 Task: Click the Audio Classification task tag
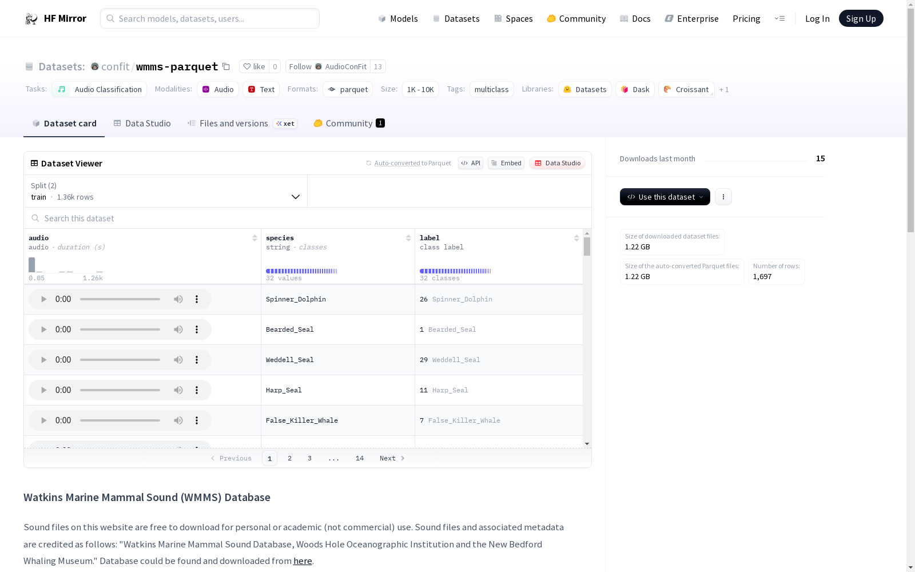100,89
